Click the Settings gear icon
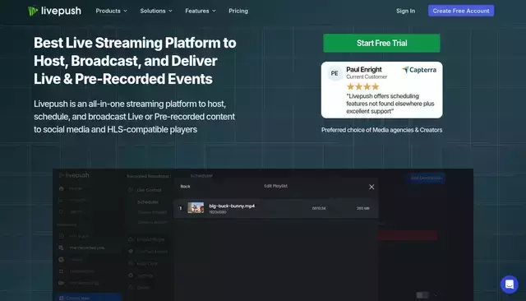Viewport: 526px width, 301px height. [x=131, y=276]
